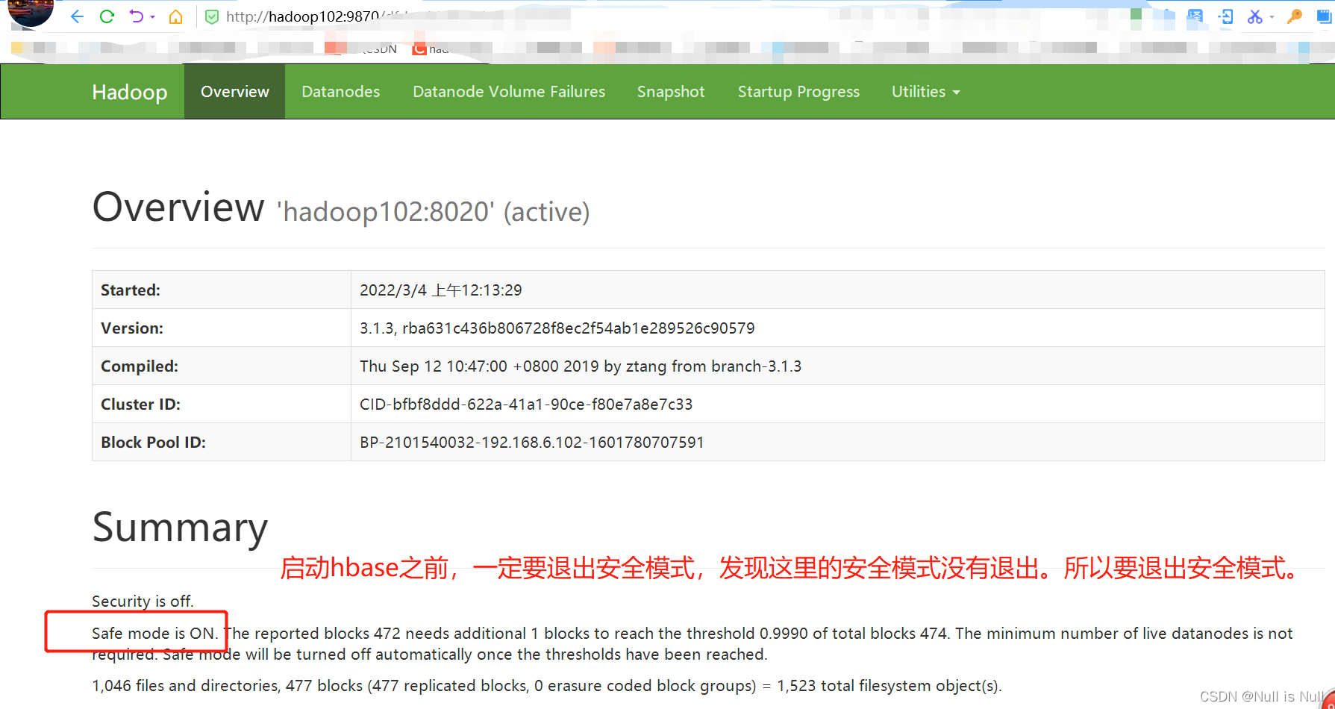Open the Startup Progress tab
Viewport: 1335px width, 709px height.
pos(798,92)
